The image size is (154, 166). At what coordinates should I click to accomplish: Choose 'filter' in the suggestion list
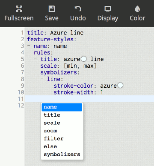pos(62,139)
